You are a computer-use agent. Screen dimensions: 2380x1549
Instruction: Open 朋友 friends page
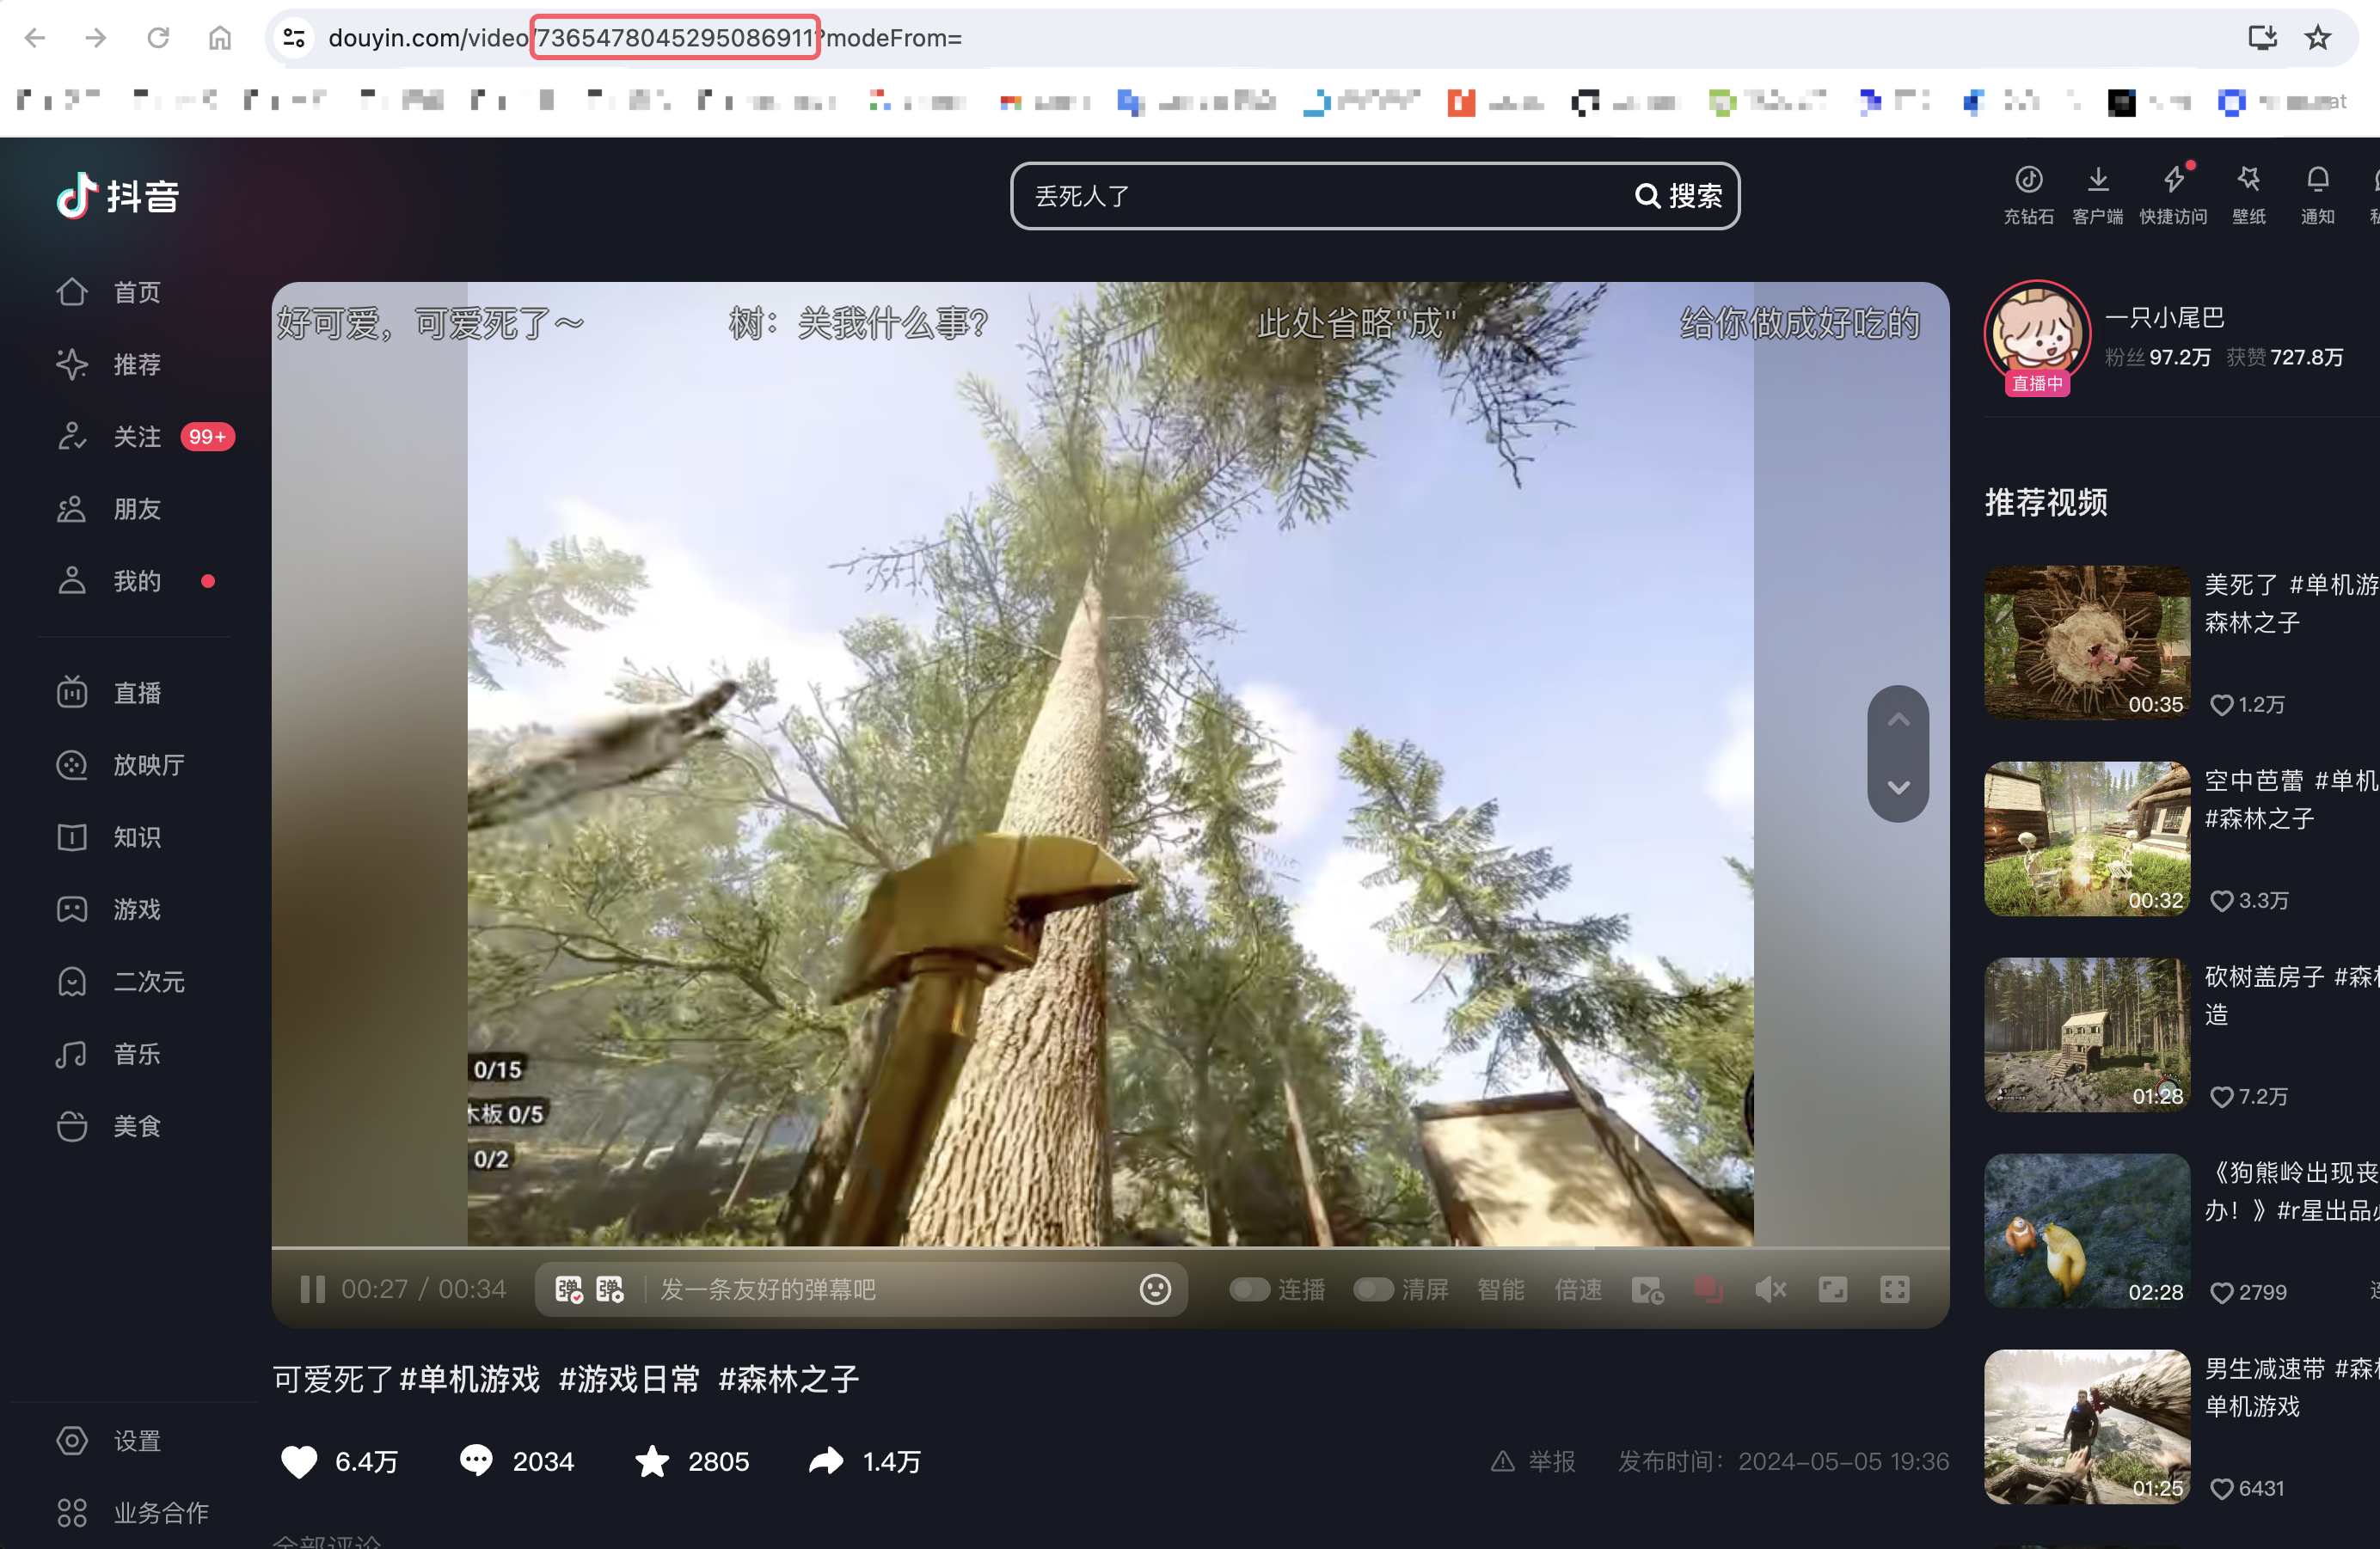pos(110,509)
